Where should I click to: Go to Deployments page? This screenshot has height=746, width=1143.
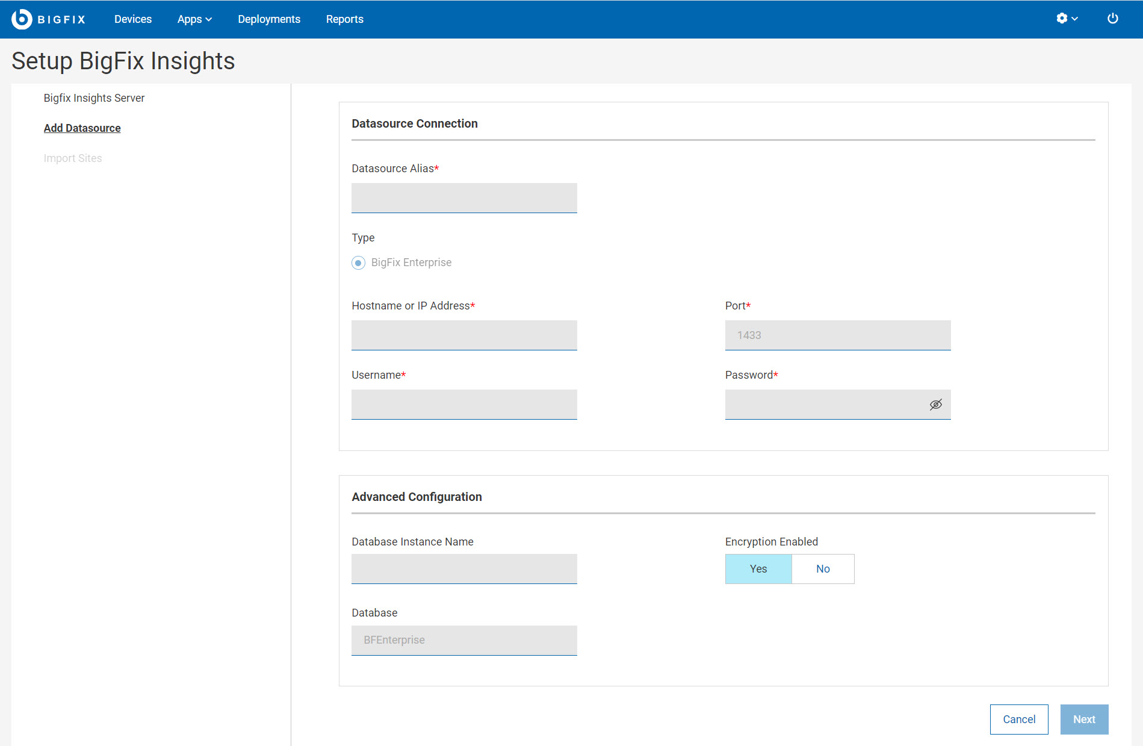pos(269,19)
